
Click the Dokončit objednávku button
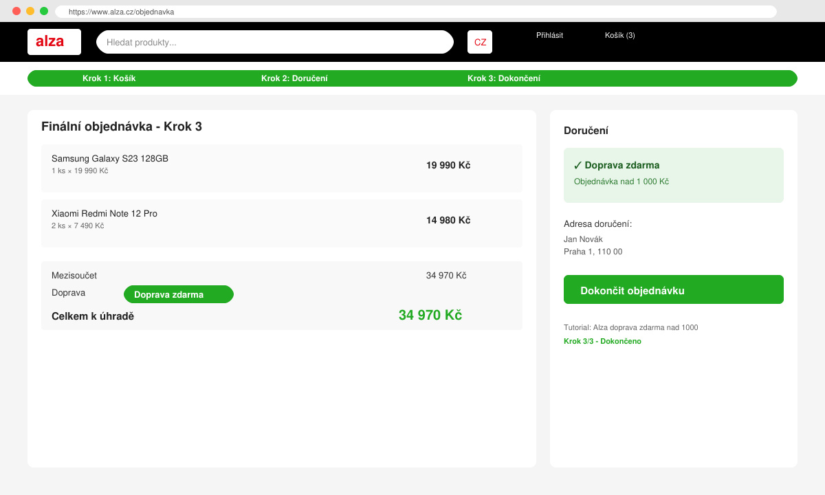[x=674, y=289]
